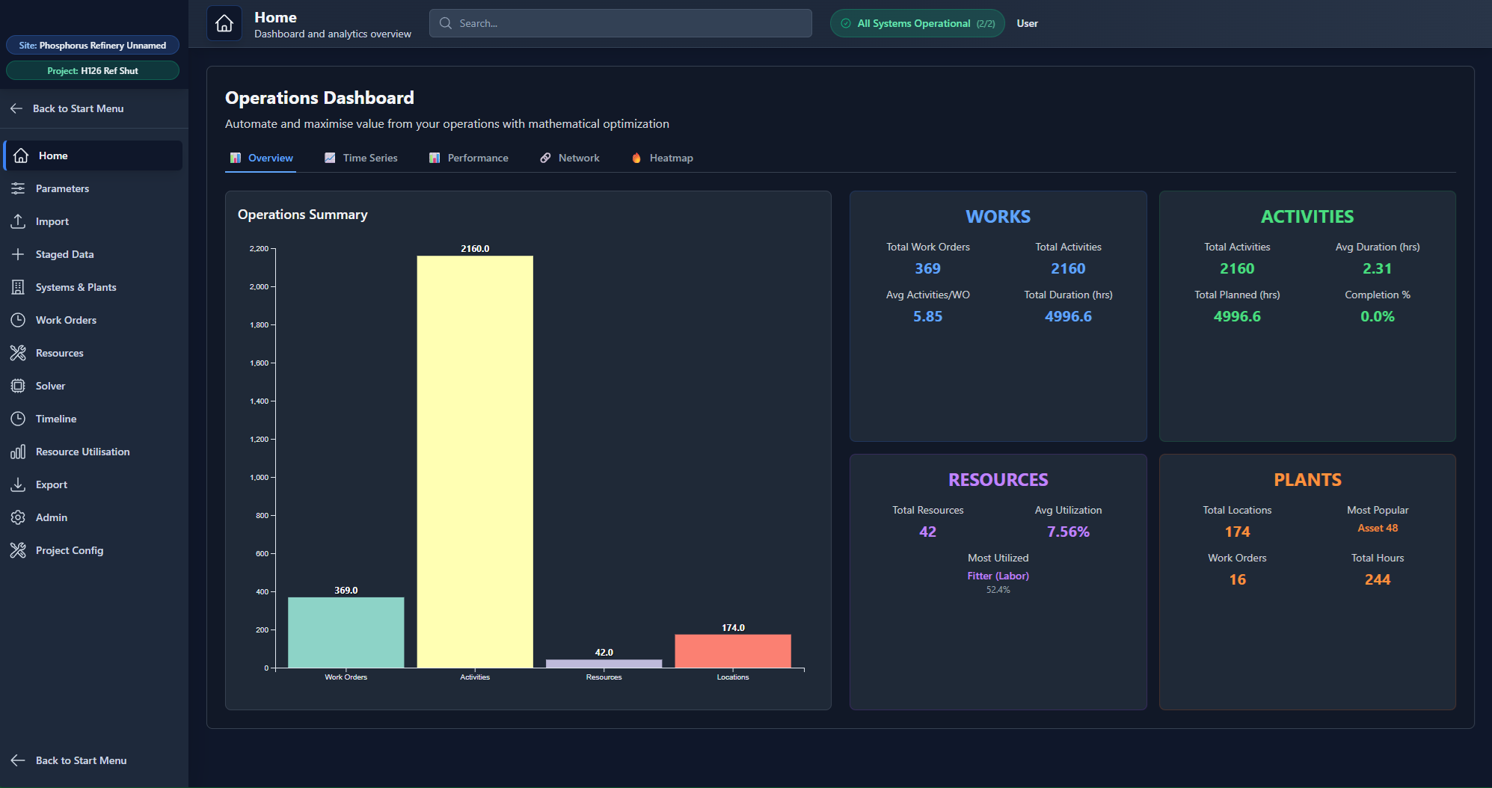Click the All Systems Operational status badge

pyautogui.click(x=918, y=23)
